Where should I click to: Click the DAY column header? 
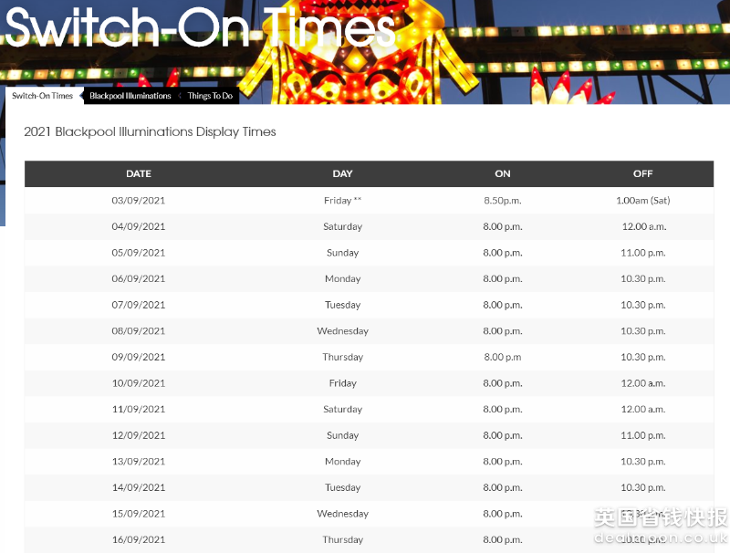(x=343, y=173)
